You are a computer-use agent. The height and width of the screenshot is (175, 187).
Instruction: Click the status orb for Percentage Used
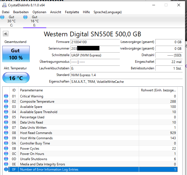(6, 117)
